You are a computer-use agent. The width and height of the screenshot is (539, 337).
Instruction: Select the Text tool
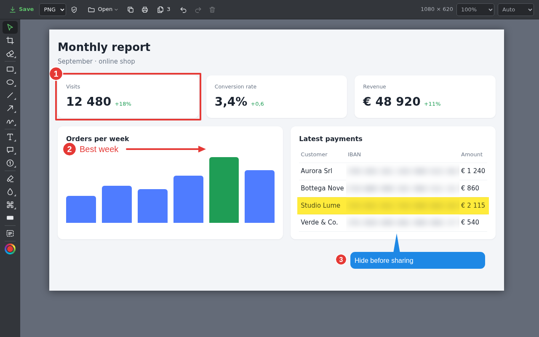pyautogui.click(x=10, y=137)
